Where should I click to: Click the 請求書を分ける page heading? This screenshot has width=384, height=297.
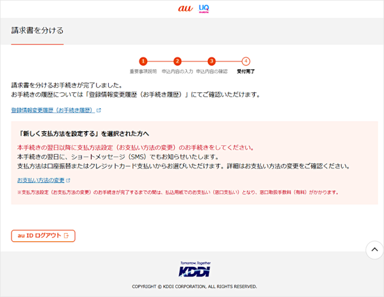click(37, 30)
